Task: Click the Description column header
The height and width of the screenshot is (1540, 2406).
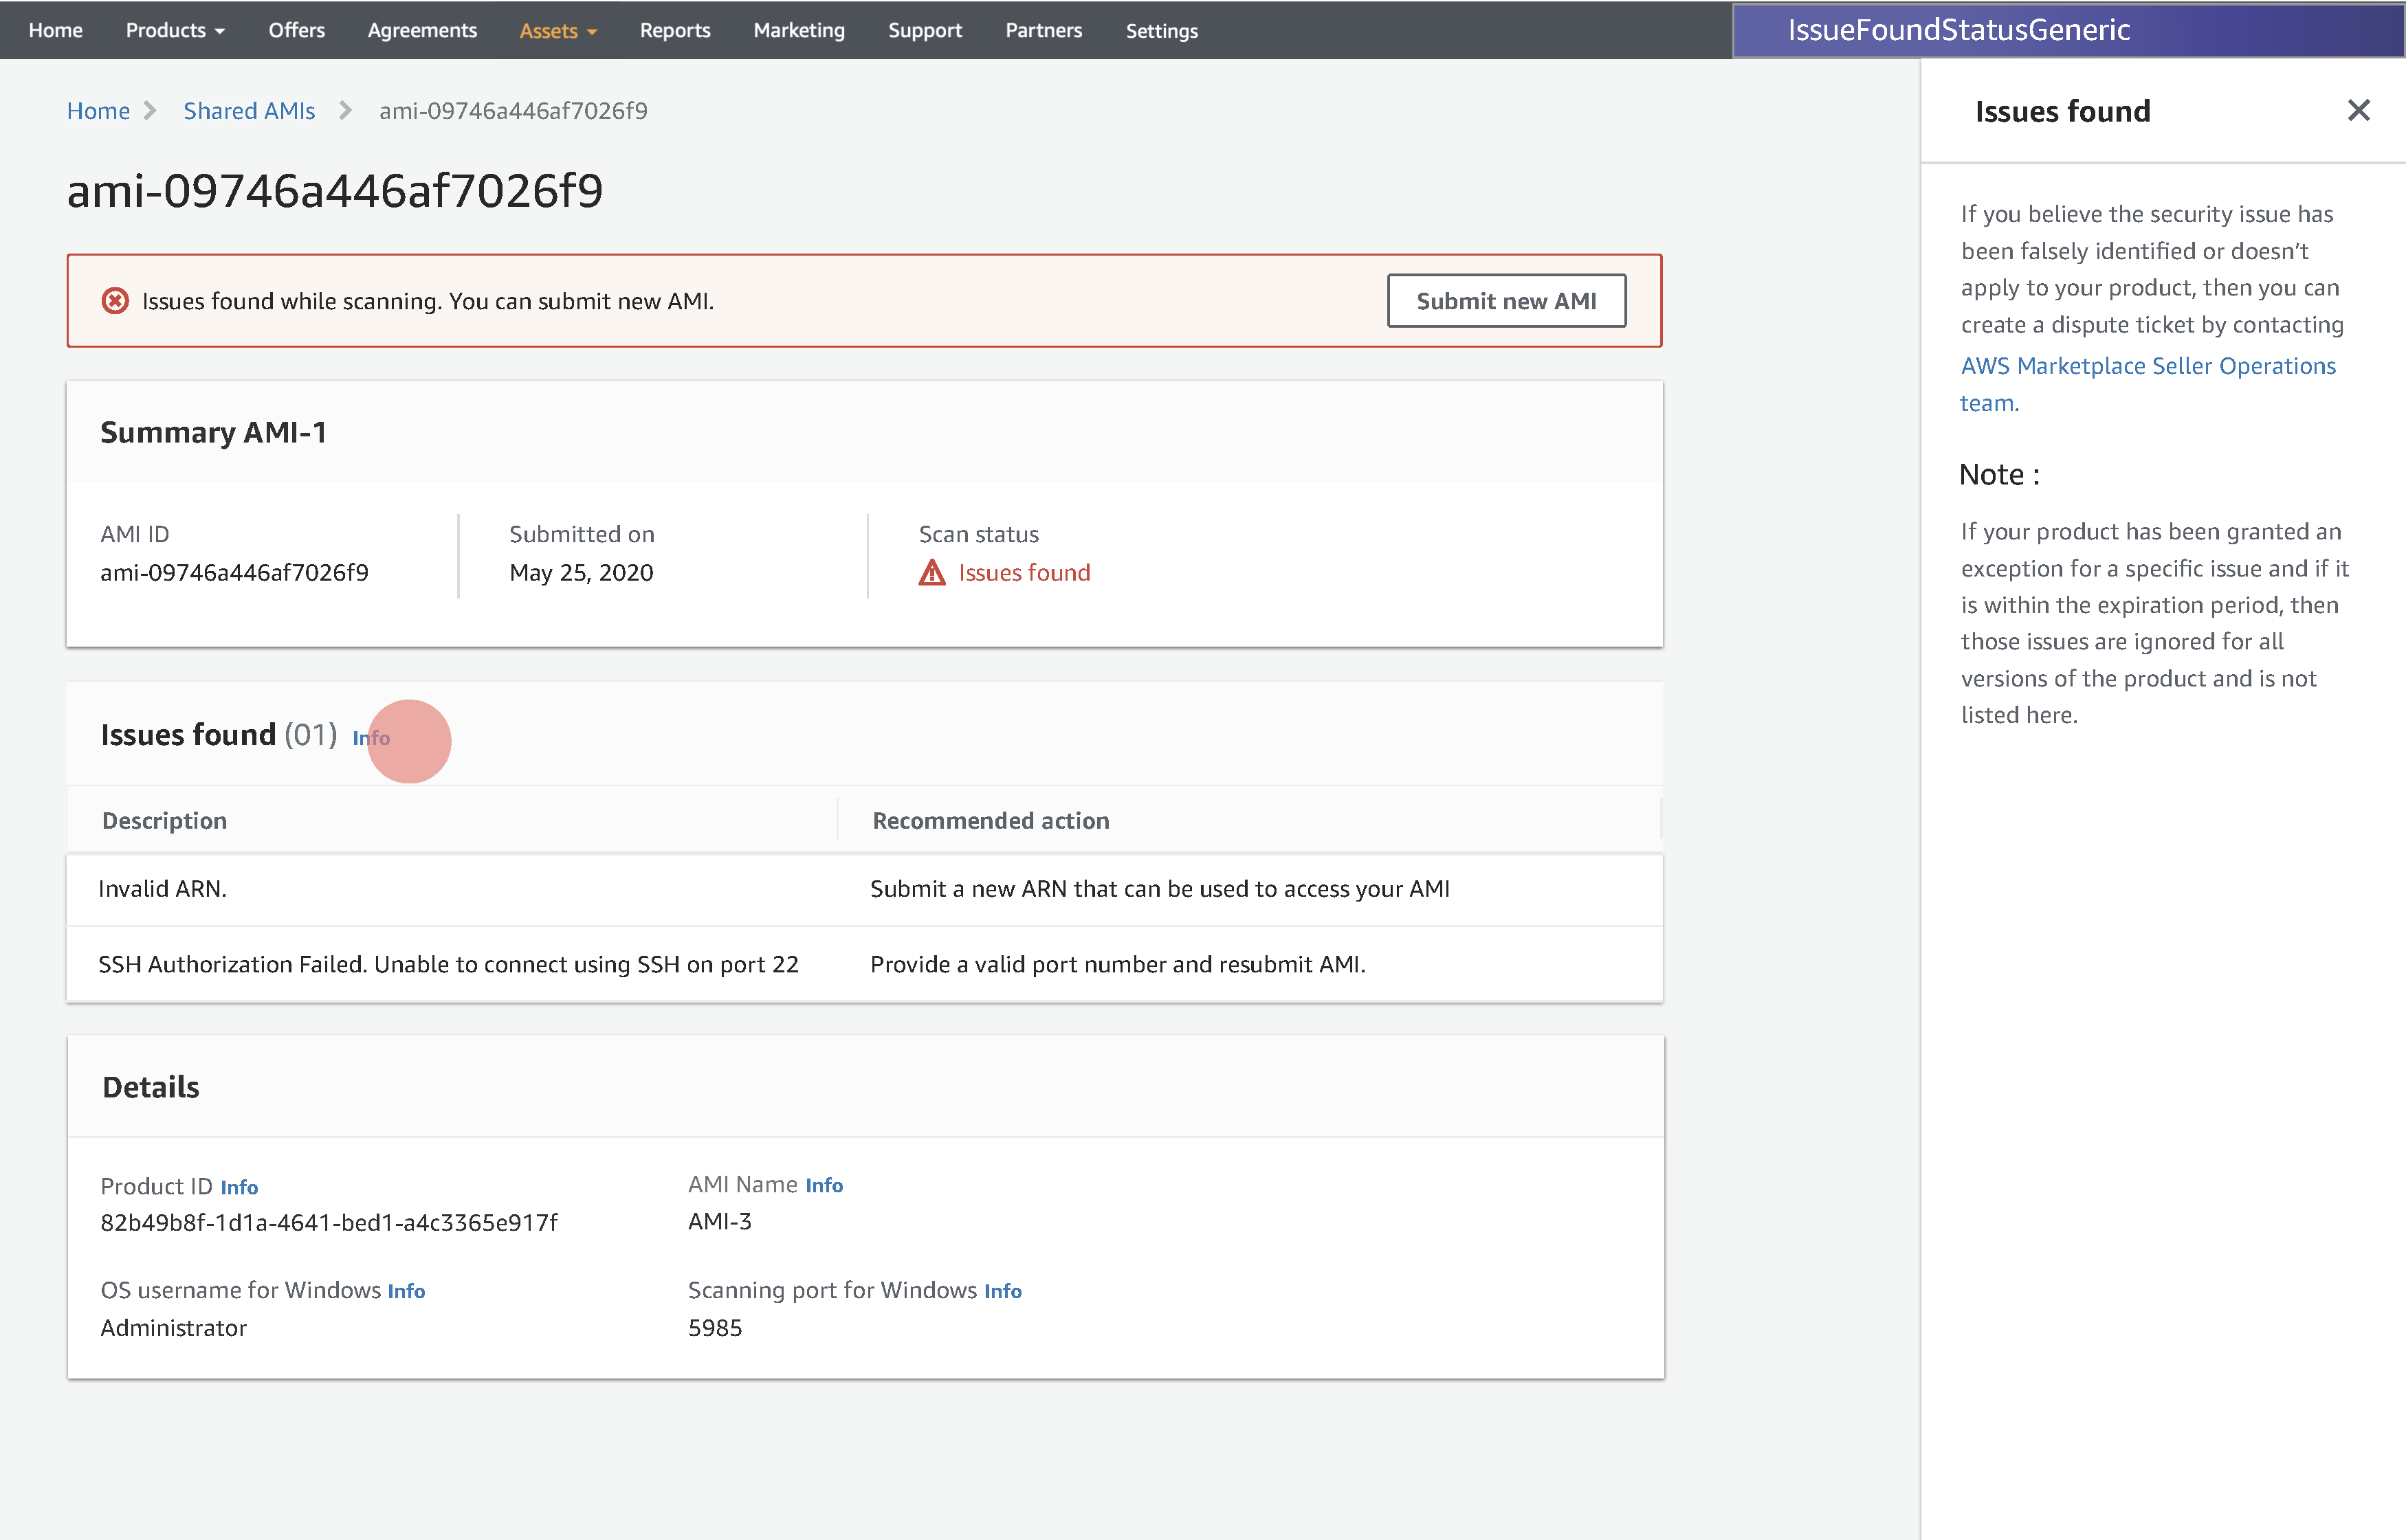Action: pyautogui.click(x=164, y=821)
